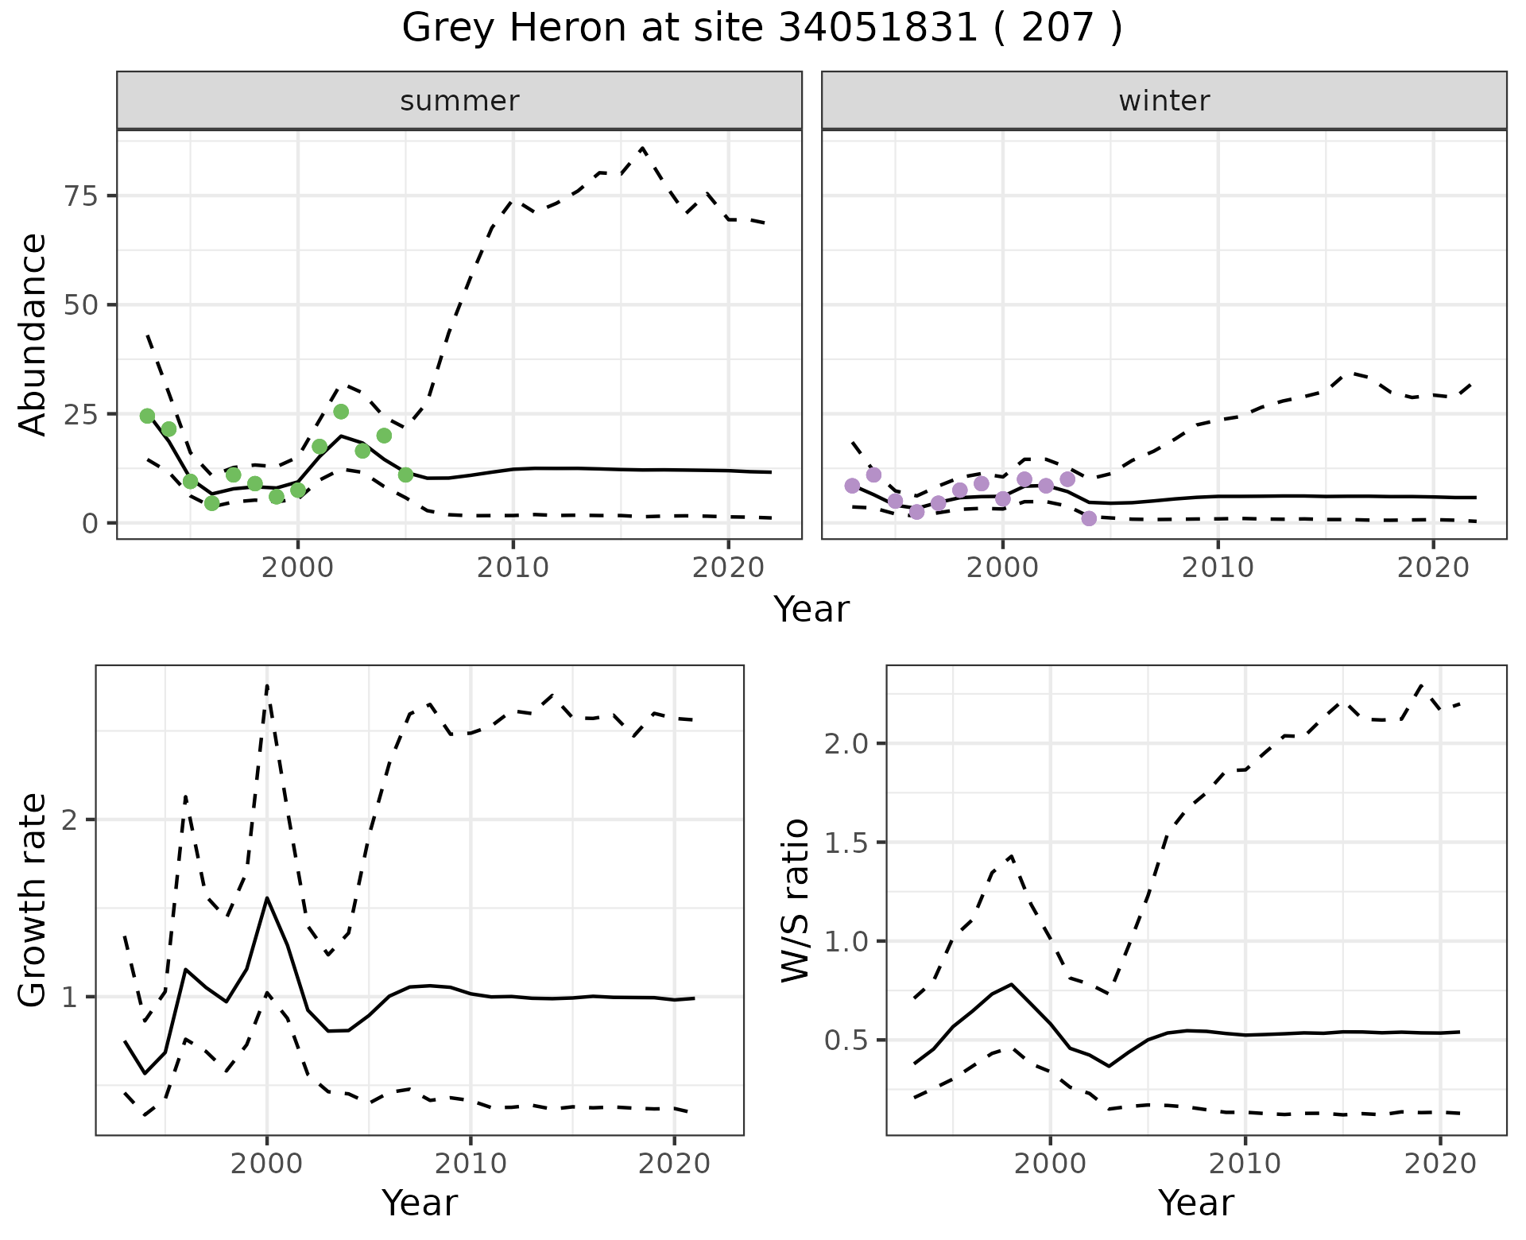The image size is (1526, 1240).
Task: Click the highest green summer point near 2002
Action: click(x=341, y=412)
